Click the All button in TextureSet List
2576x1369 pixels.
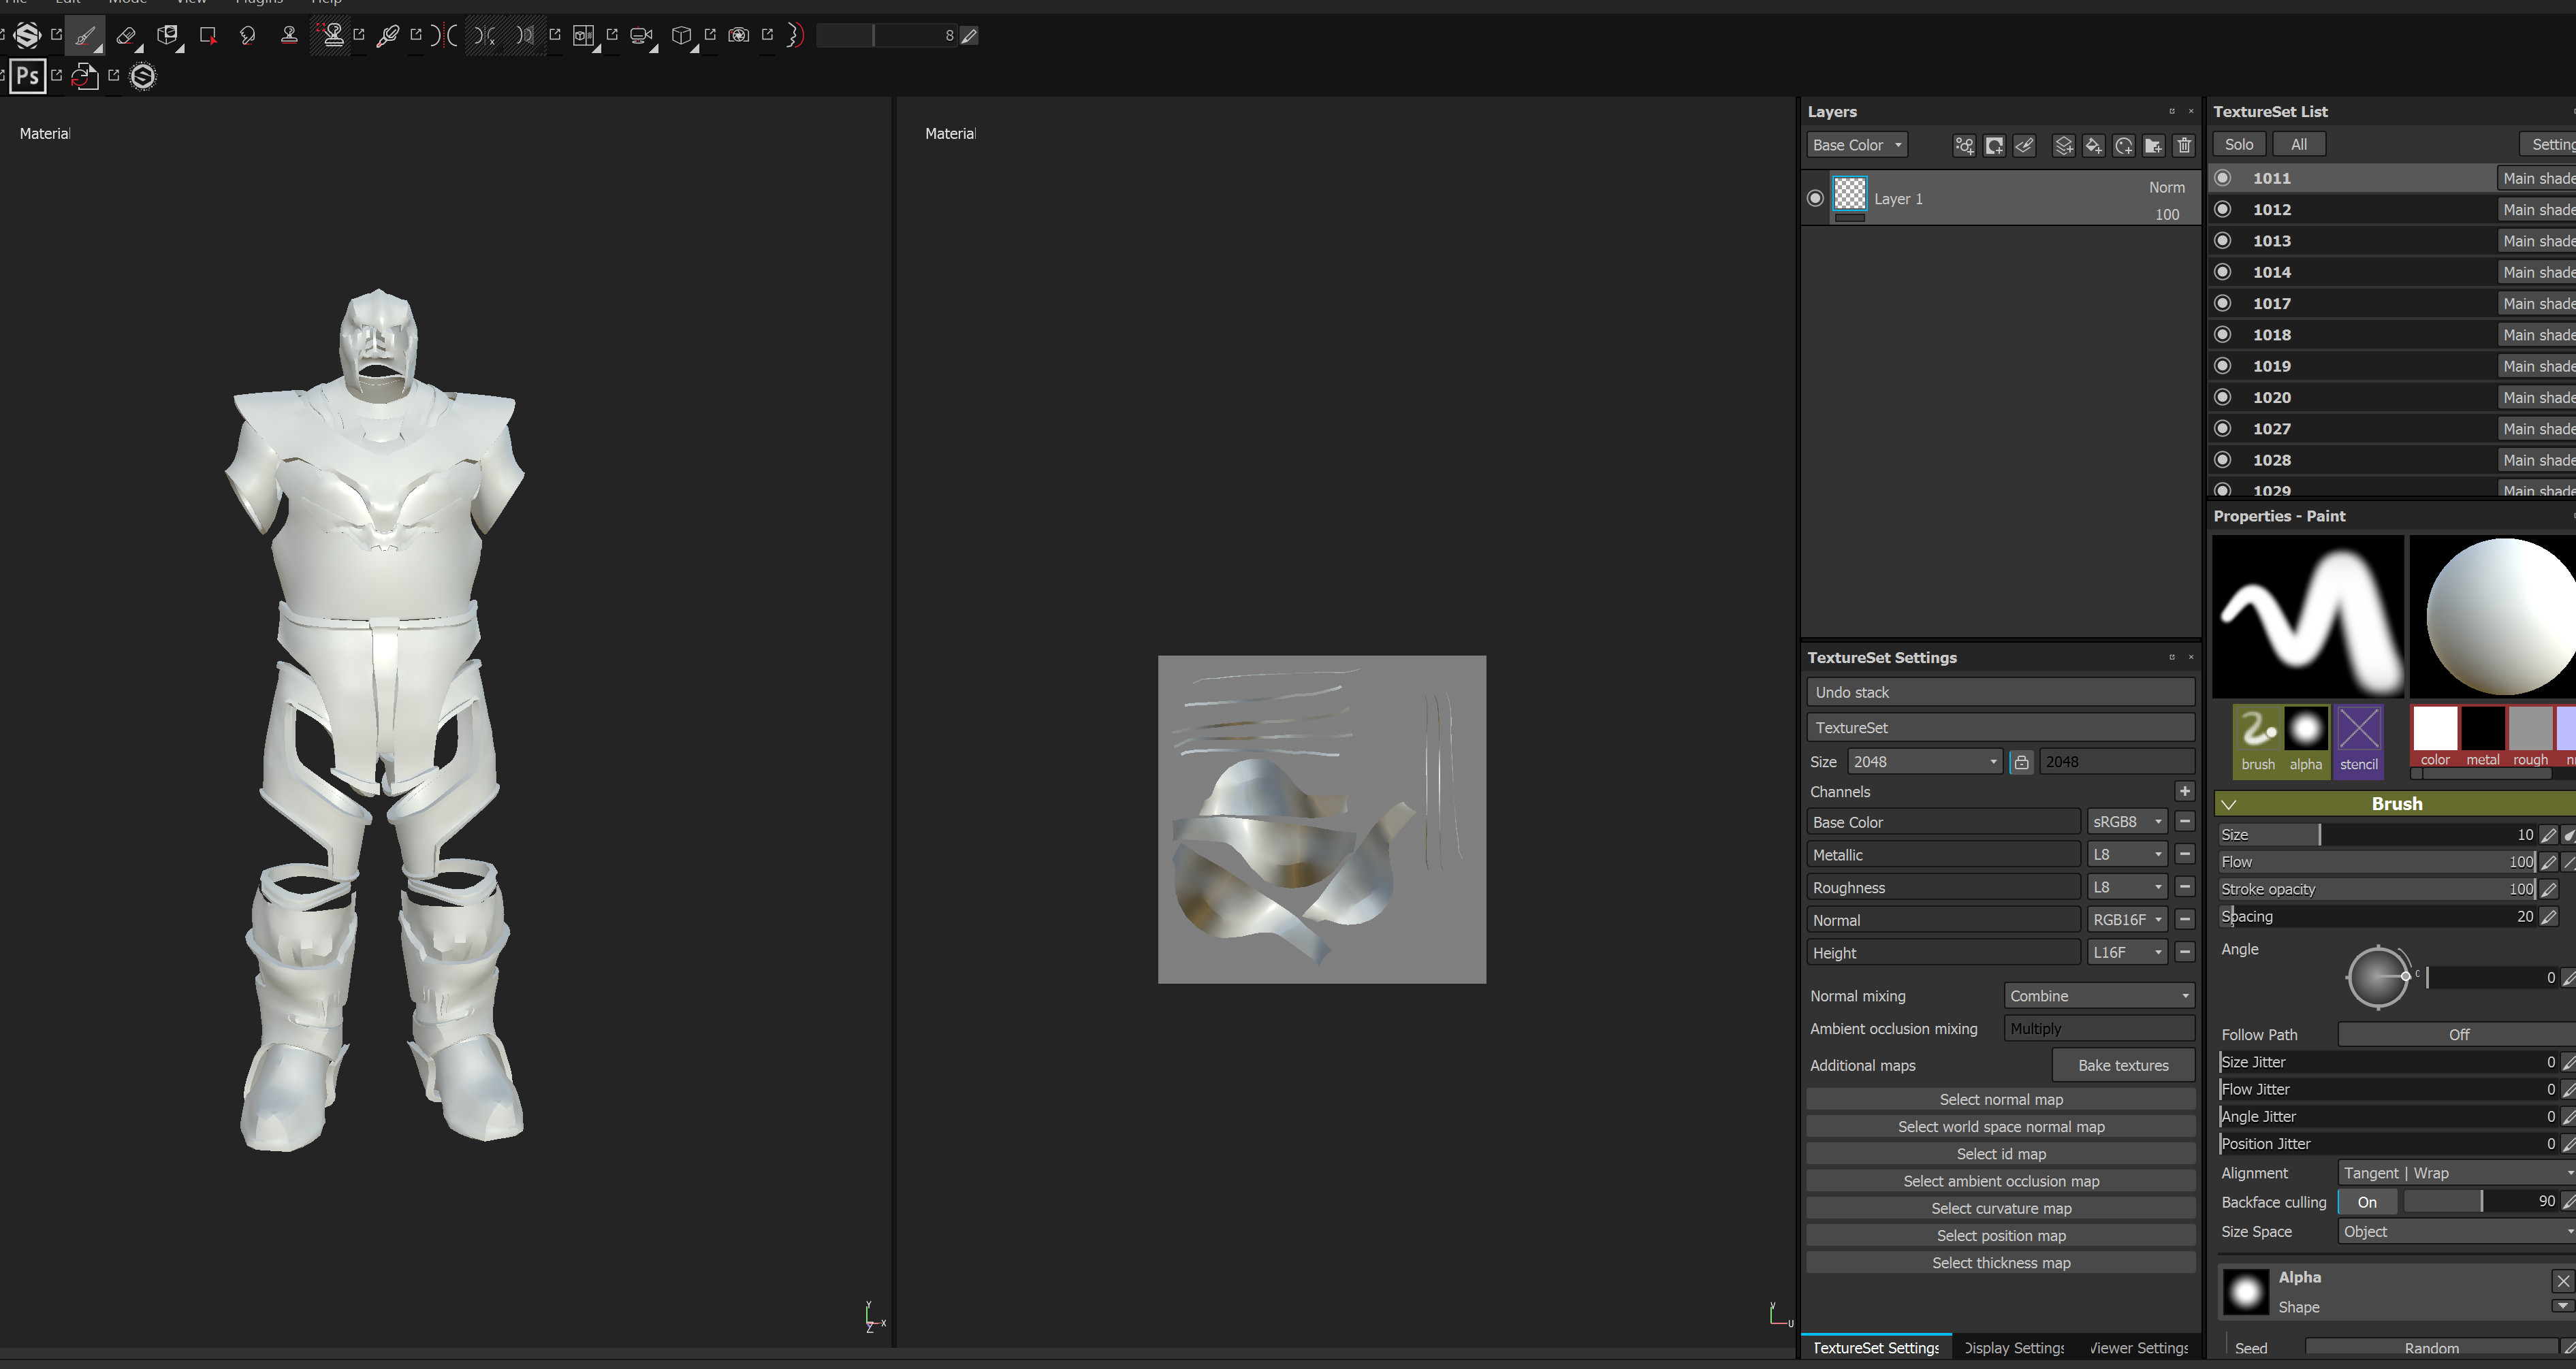click(2299, 145)
